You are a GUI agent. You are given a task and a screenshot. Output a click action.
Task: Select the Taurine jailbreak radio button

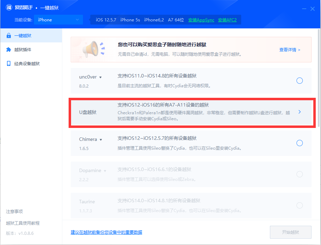pos(299,205)
